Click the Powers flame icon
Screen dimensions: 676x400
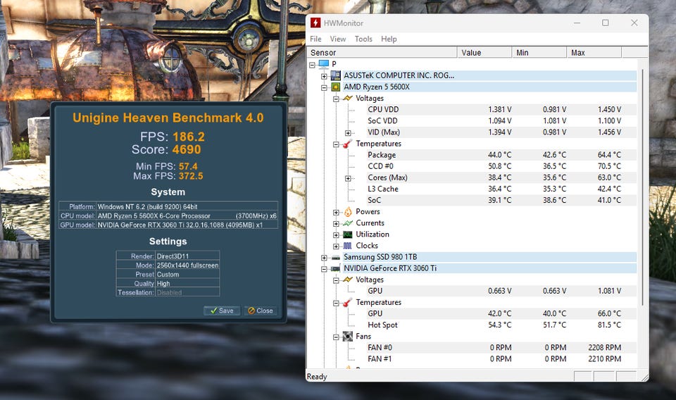pyautogui.click(x=347, y=212)
